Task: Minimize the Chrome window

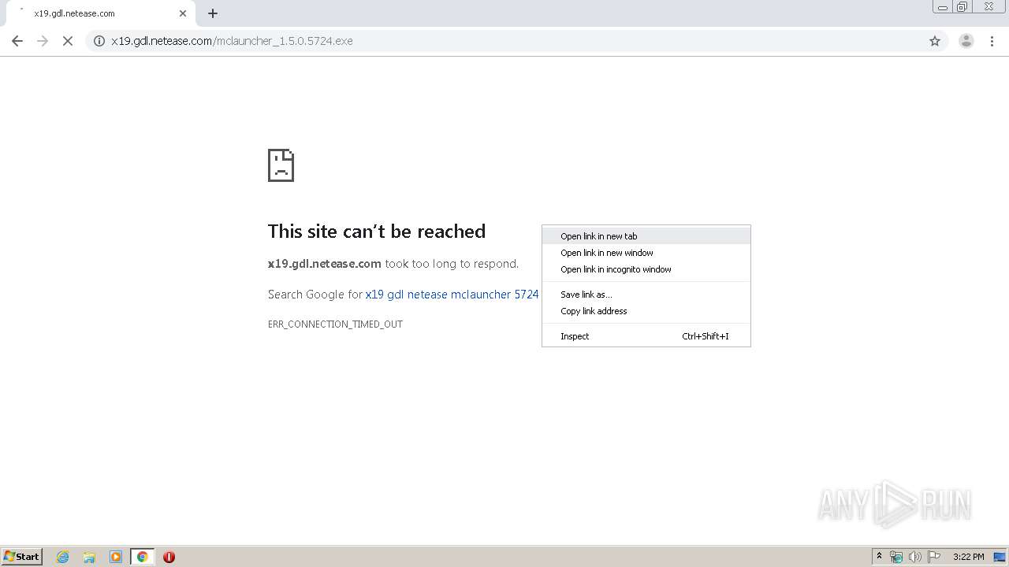Action: coord(943,7)
